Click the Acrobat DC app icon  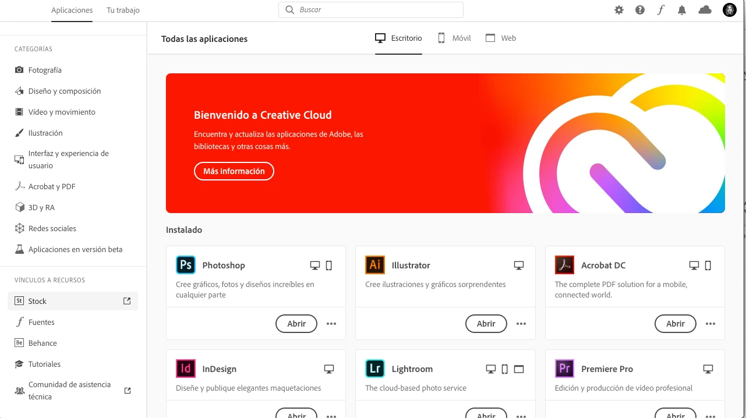point(564,265)
